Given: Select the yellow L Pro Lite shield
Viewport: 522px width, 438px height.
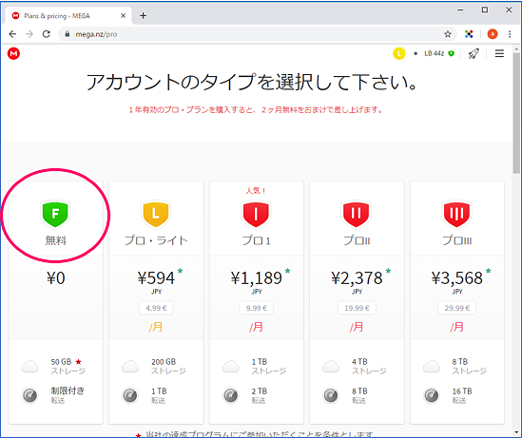Looking at the screenshot, I should pos(156,214).
